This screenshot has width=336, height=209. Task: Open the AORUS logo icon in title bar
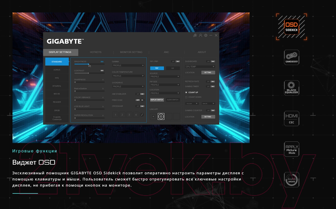(x=195, y=35)
